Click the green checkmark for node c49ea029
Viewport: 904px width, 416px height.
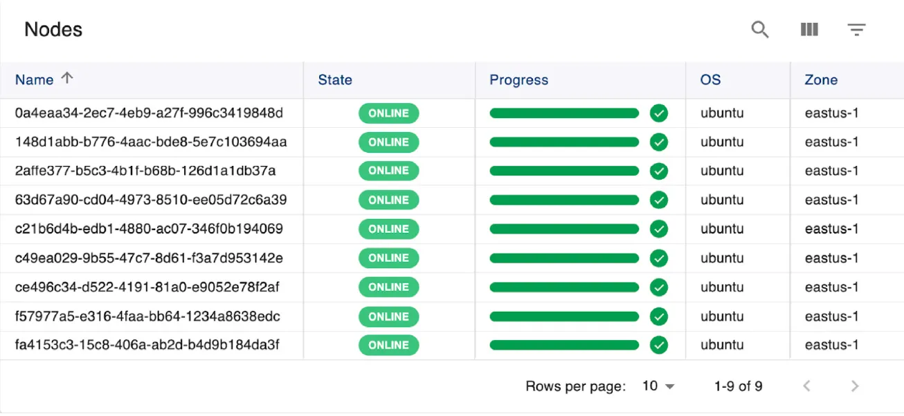pyautogui.click(x=659, y=258)
